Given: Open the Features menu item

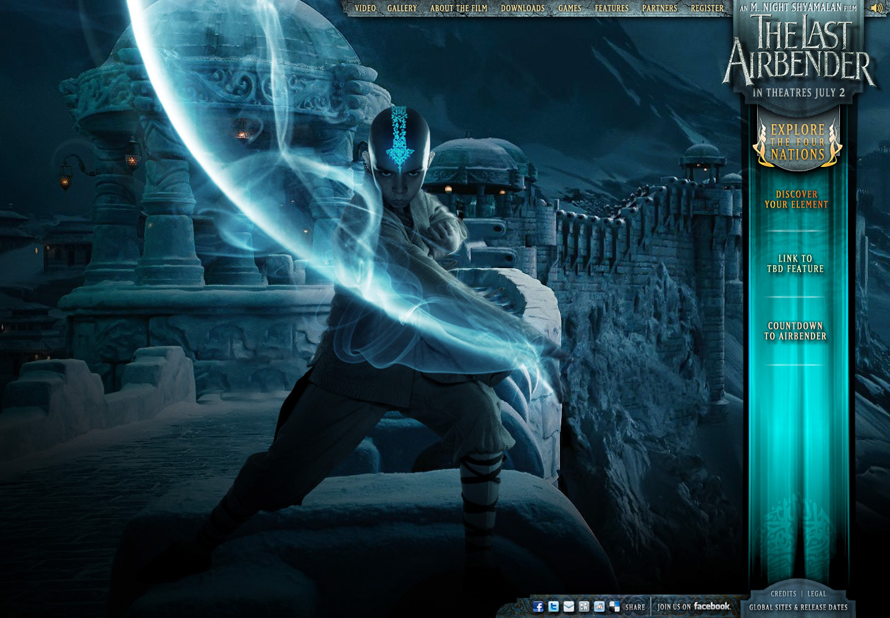Looking at the screenshot, I should coord(612,8).
